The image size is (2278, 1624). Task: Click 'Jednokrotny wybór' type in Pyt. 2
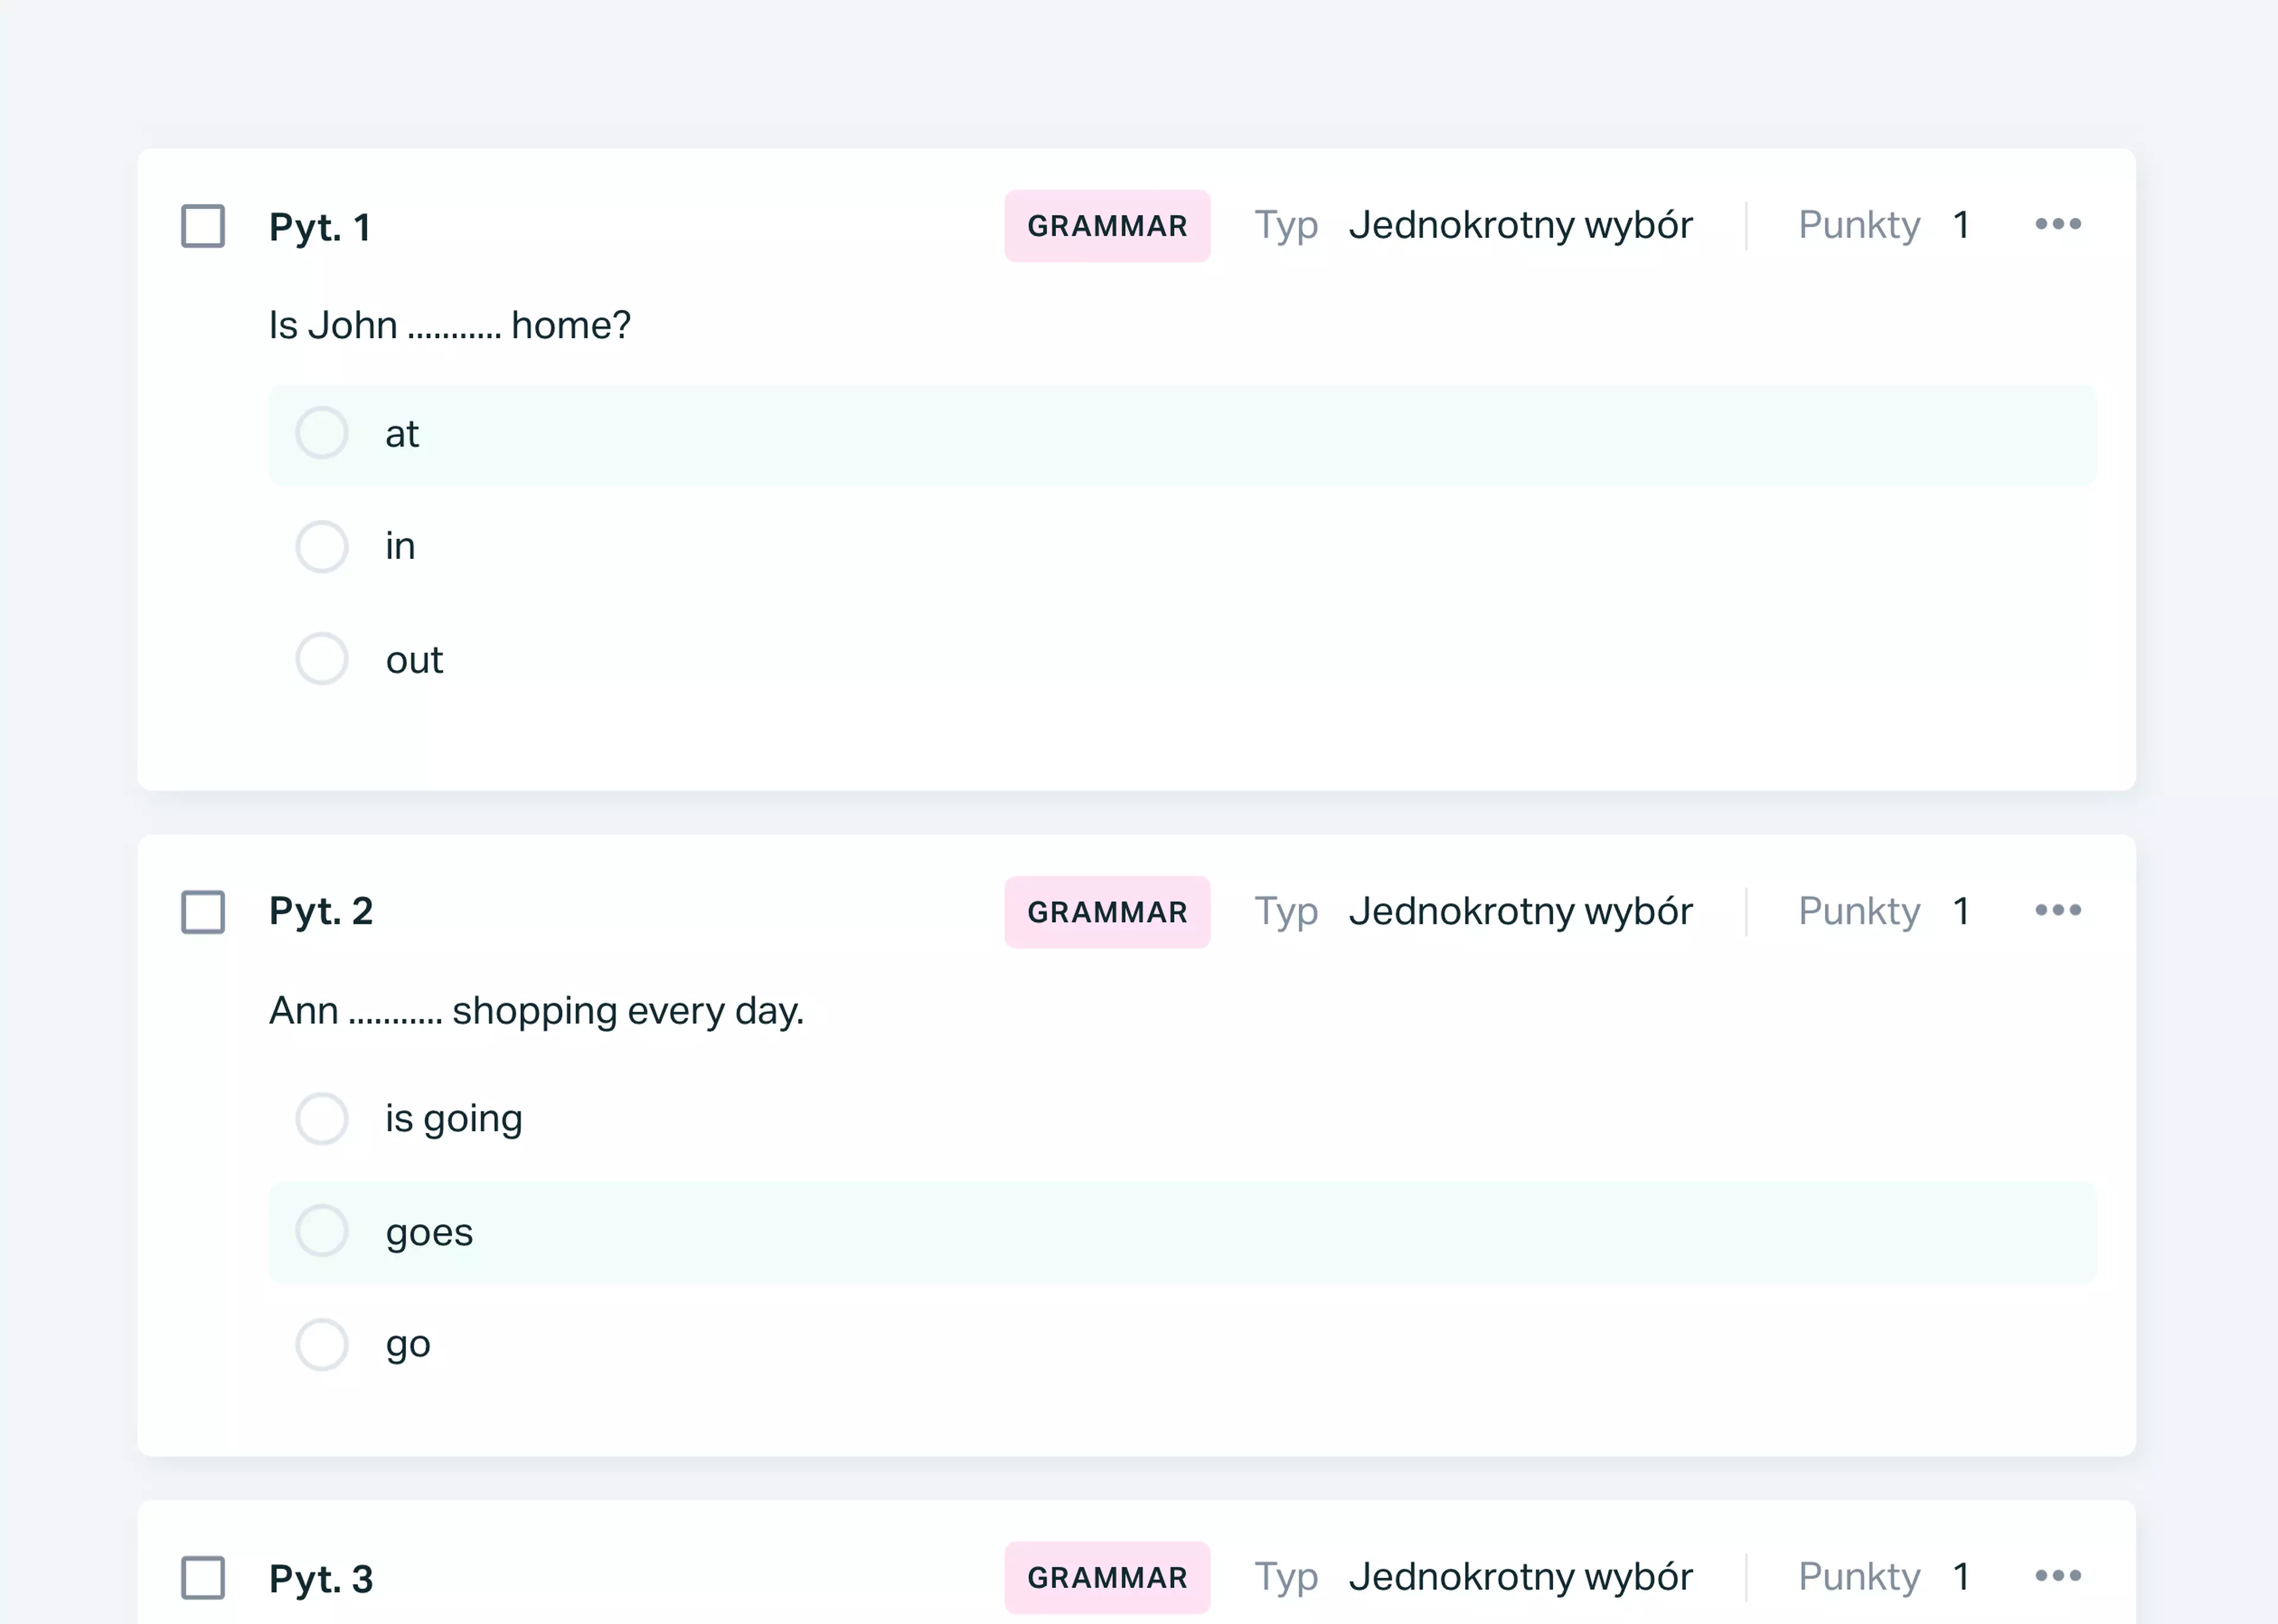[1520, 911]
